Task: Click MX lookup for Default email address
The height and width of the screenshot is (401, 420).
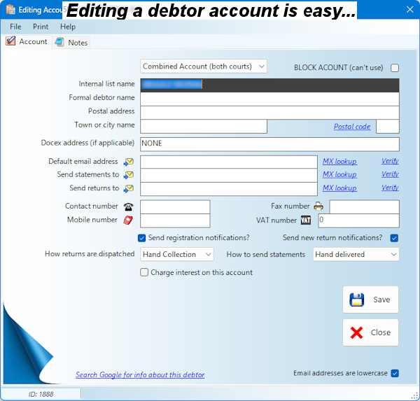Action: [x=339, y=161]
